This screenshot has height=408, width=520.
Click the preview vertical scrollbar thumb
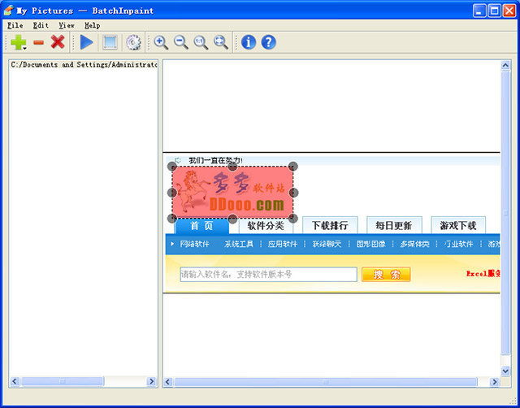tap(505, 213)
